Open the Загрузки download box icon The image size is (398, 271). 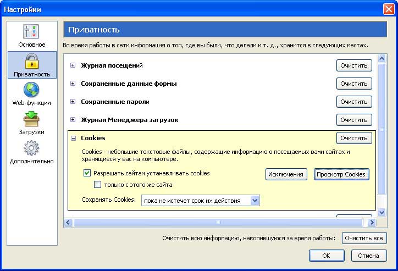[x=31, y=119]
